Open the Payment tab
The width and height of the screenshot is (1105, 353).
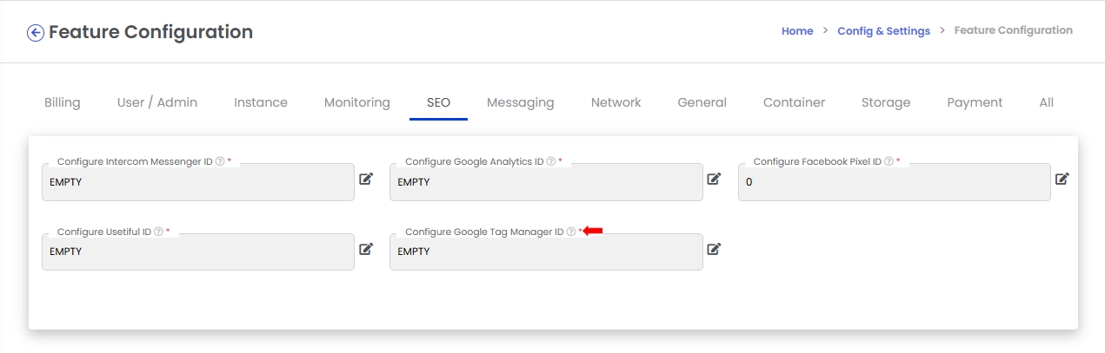coord(975,102)
